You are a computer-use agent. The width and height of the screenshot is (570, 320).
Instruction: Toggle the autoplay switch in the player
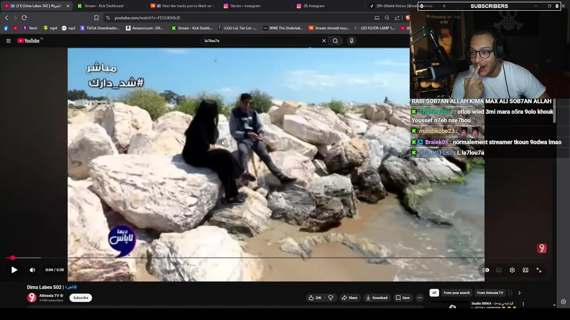(x=486, y=270)
